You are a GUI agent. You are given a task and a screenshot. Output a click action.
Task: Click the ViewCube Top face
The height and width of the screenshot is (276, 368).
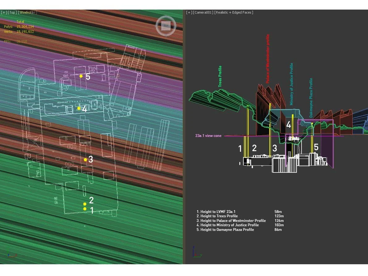(x=166, y=26)
